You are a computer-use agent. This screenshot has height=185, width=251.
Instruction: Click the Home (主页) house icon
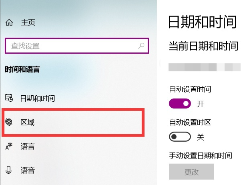coord(9,22)
